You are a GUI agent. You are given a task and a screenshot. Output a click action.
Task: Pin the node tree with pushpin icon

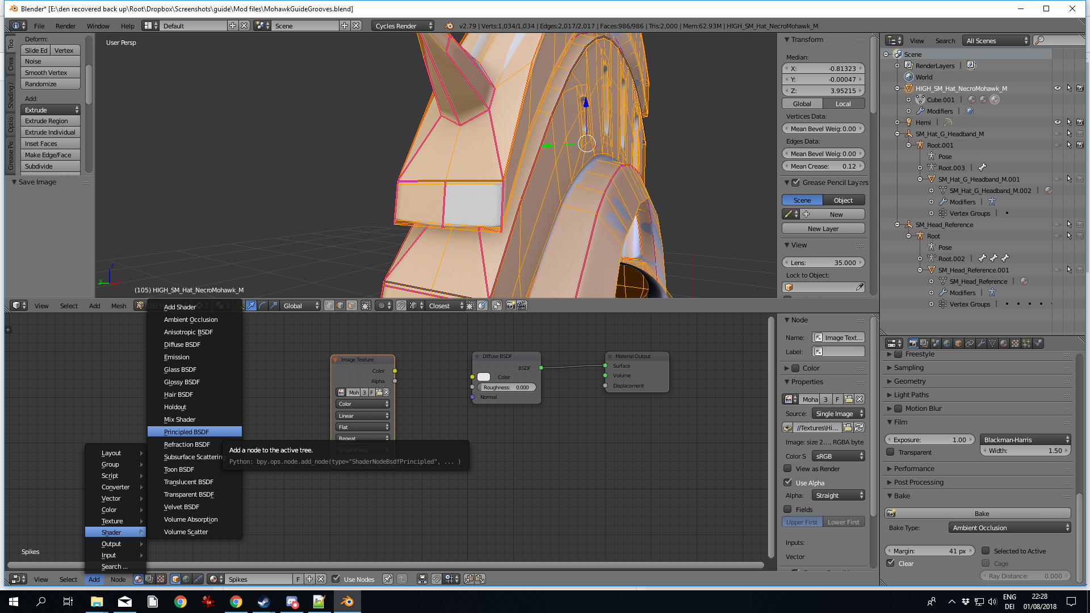pyautogui.click(x=387, y=580)
